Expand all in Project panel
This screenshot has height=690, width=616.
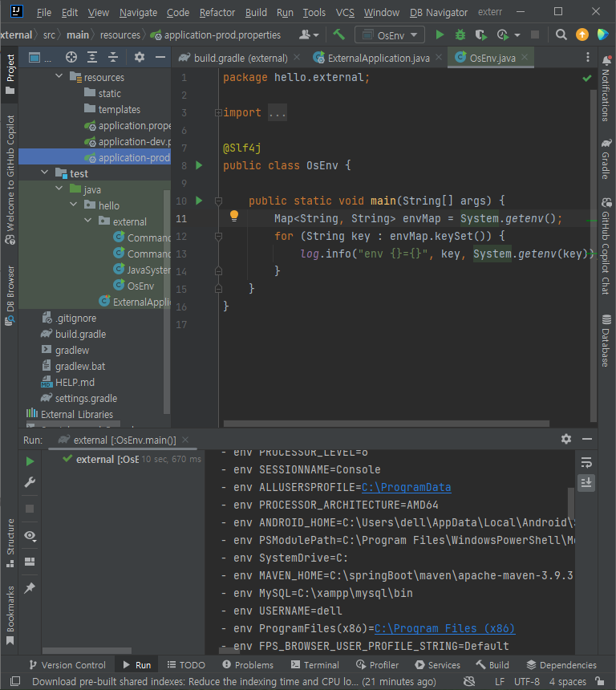point(92,57)
